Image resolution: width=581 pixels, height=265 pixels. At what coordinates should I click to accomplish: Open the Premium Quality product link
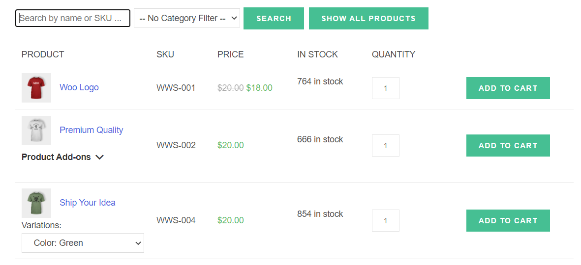click(x=92, y=130)
